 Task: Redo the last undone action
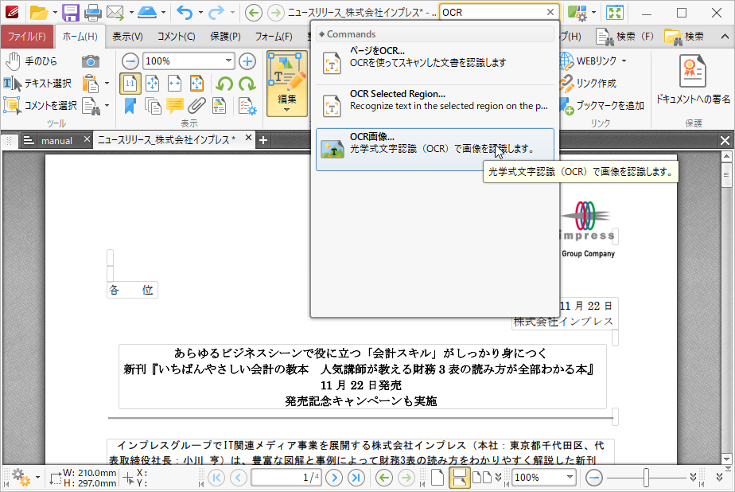point(216,13)
